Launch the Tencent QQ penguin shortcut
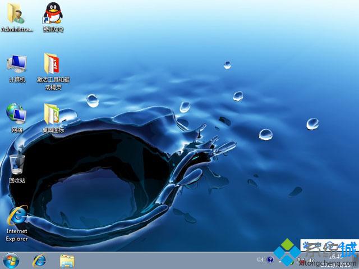 [53, 17]
